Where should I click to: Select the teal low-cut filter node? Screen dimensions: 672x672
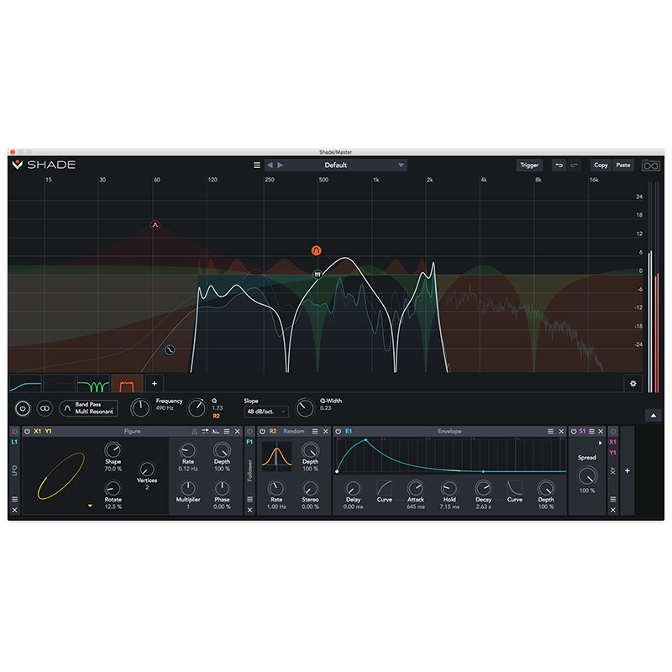pos(170,350)
